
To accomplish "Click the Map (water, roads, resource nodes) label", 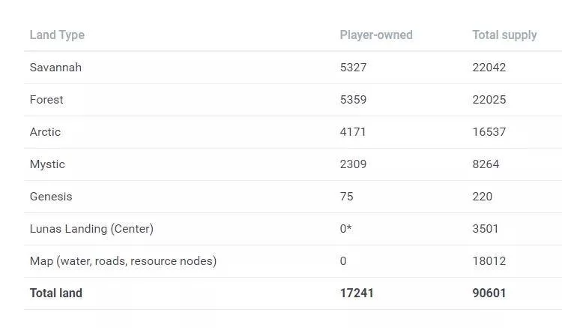I will pyautogui.click(x=123, y=261).
